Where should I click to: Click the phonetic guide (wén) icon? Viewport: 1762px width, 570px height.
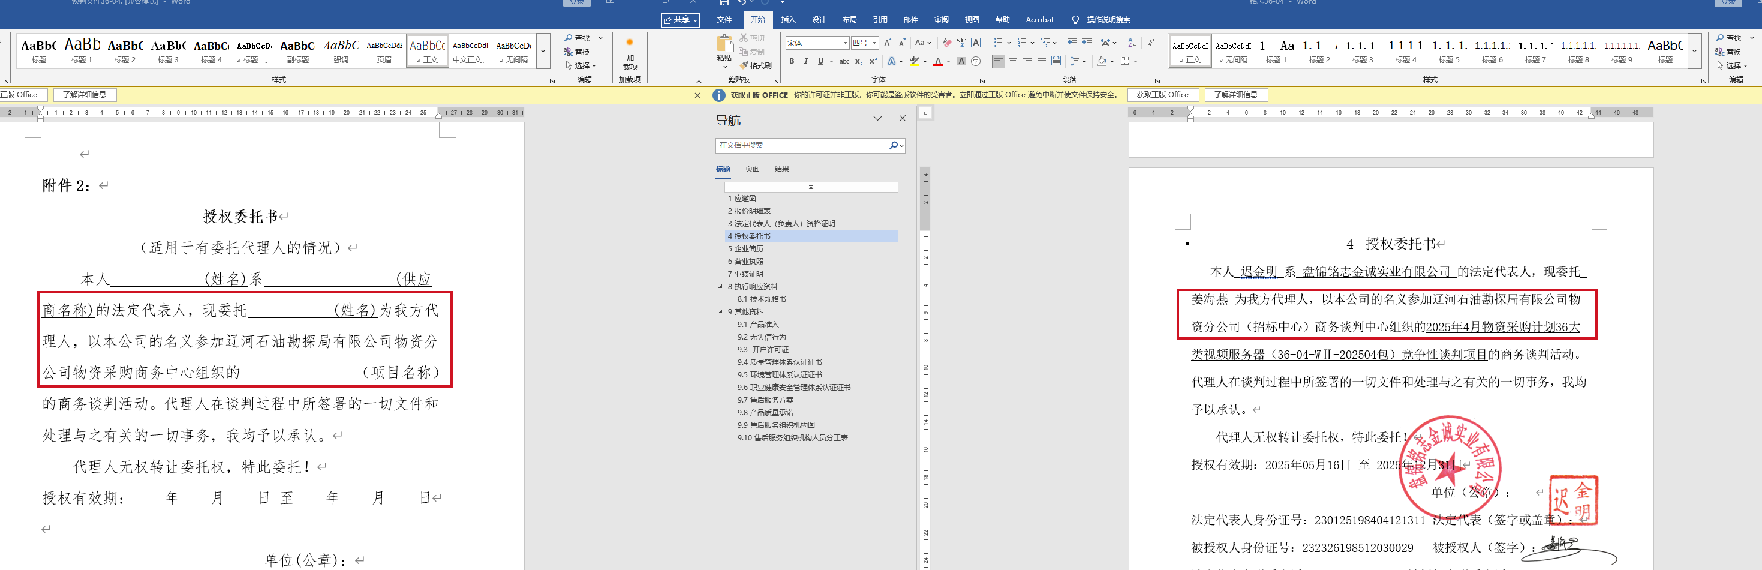pos(962,43)
